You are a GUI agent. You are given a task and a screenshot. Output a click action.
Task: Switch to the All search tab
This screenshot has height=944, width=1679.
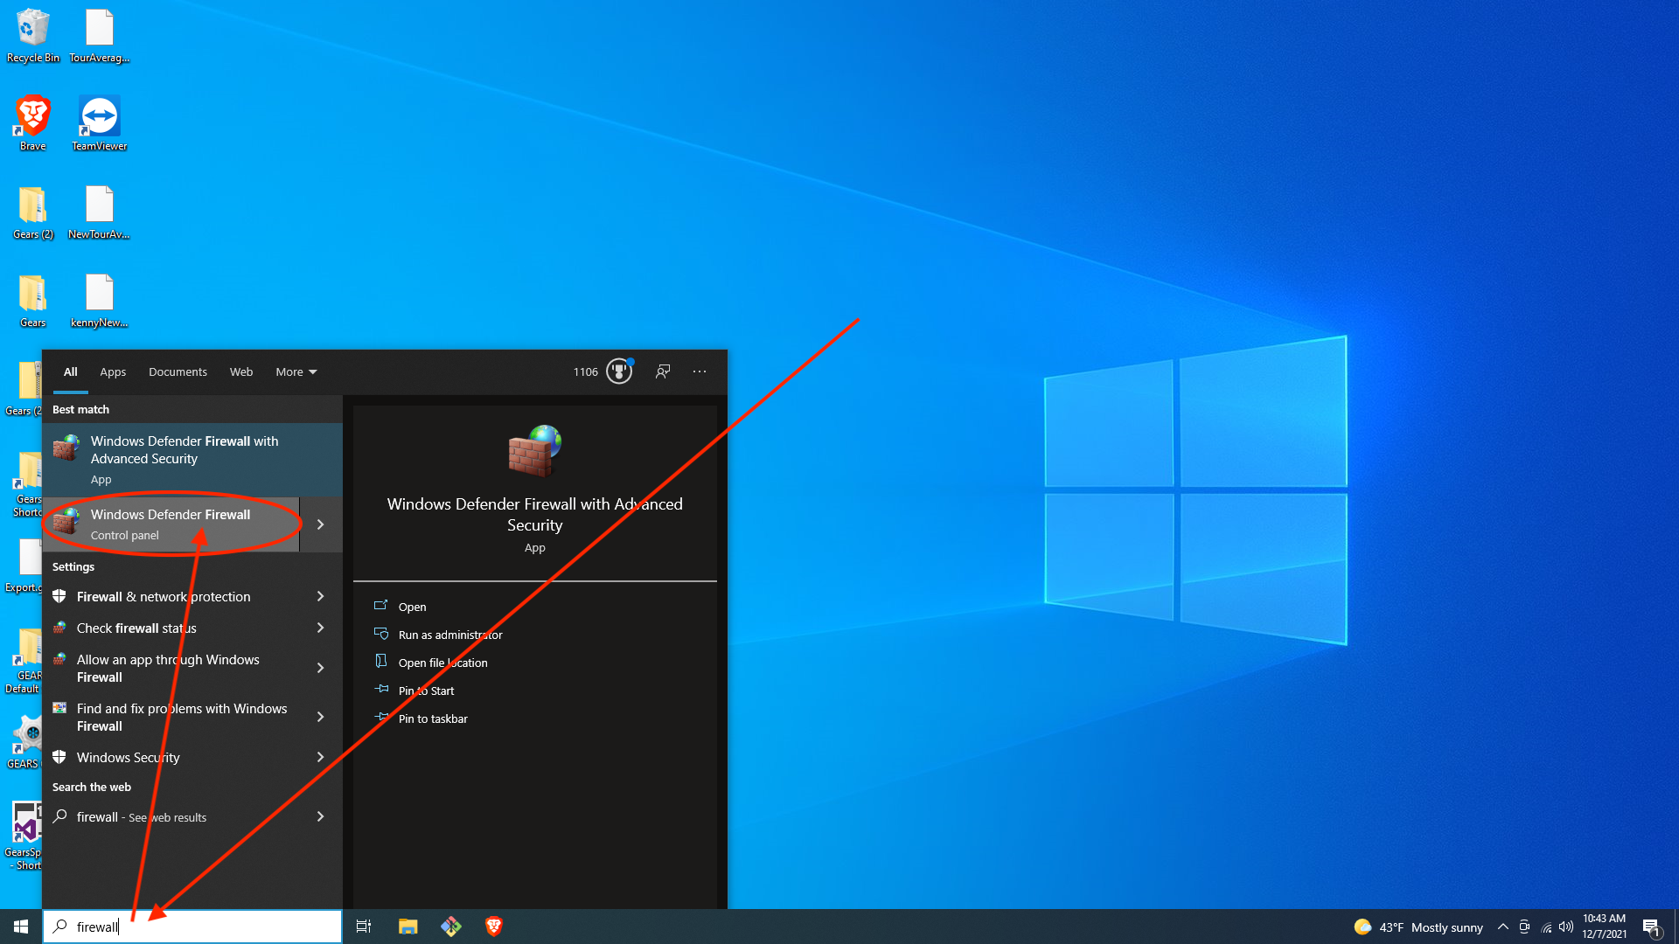[x=70, y=371]
